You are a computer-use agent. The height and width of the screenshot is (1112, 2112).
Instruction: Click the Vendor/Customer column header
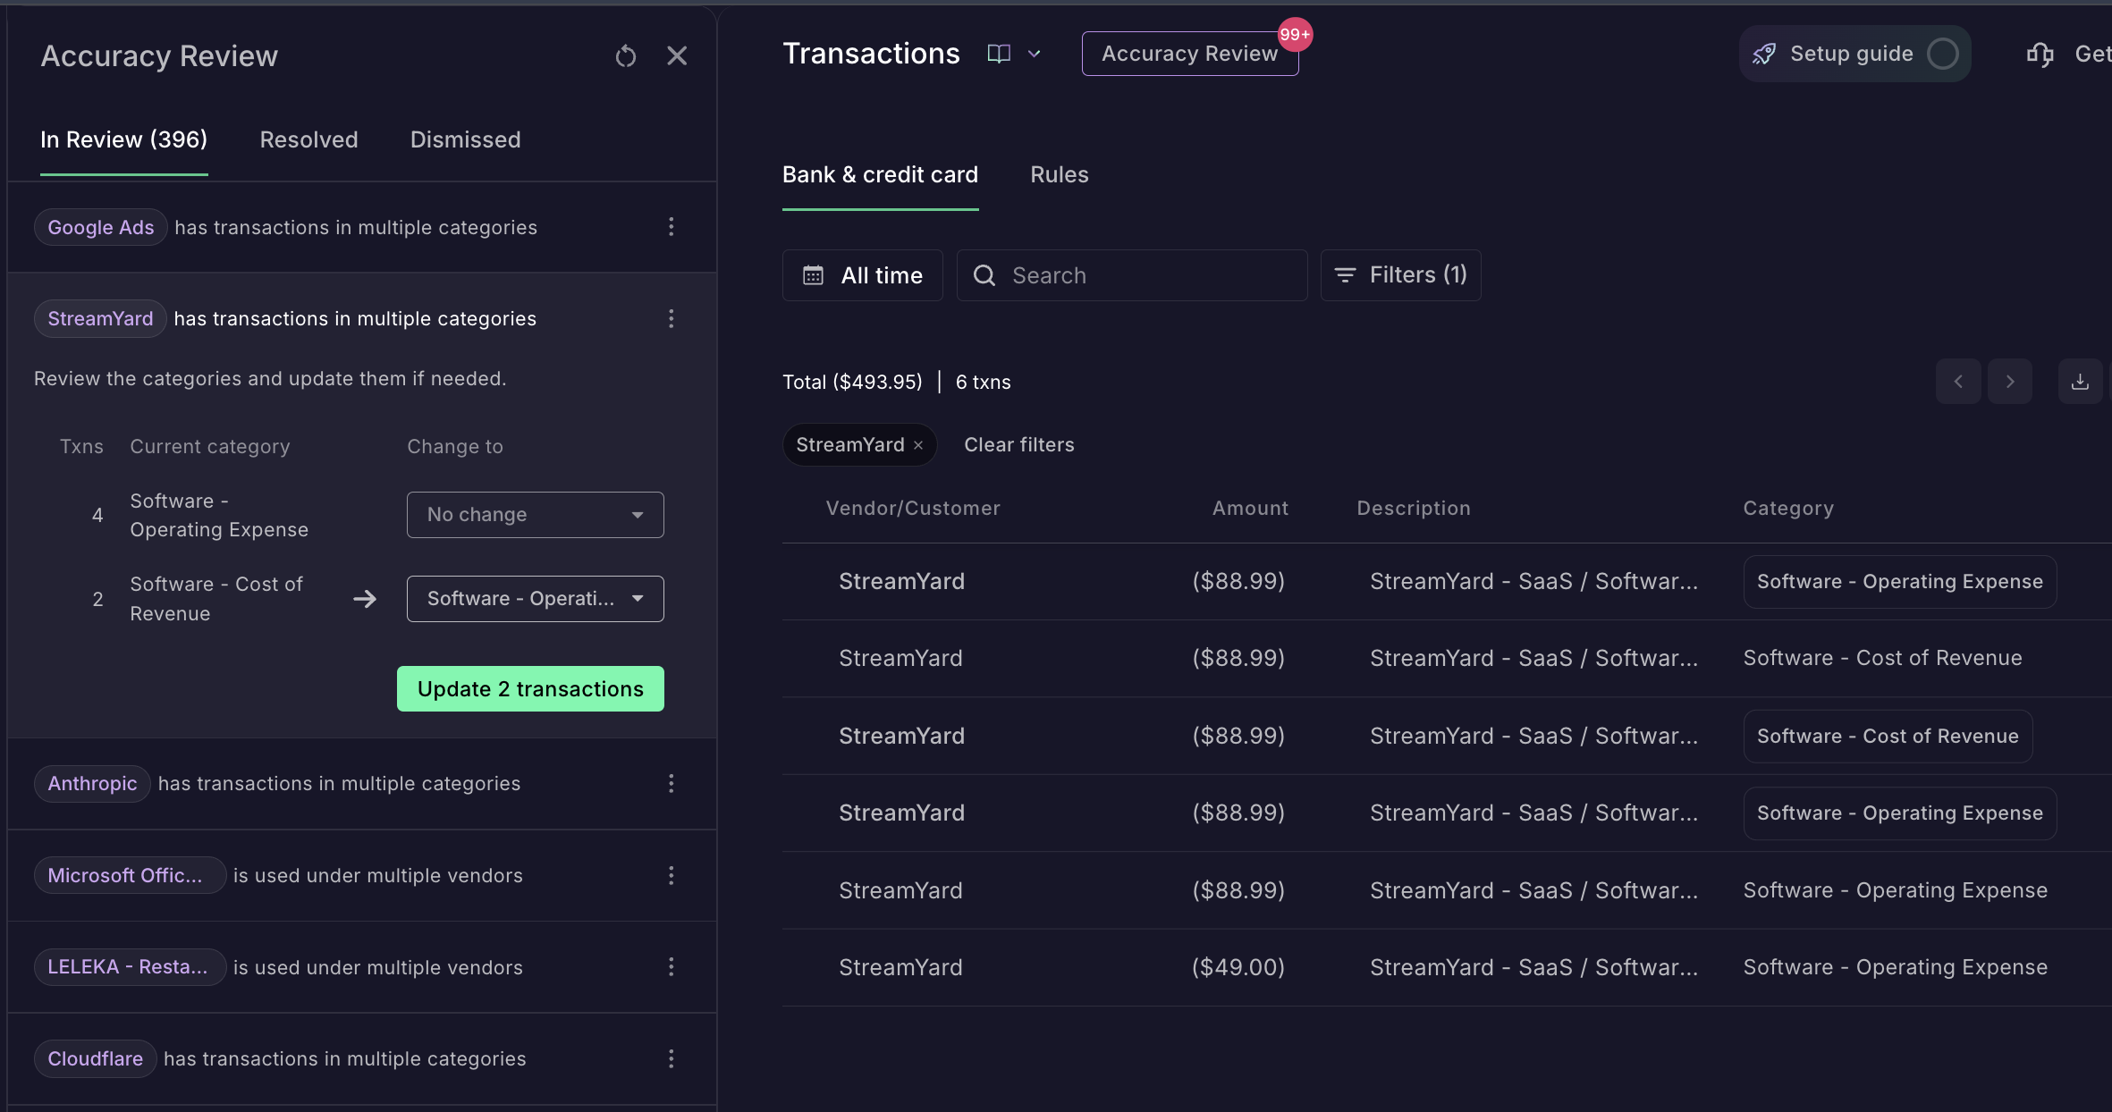pos(913,509)
